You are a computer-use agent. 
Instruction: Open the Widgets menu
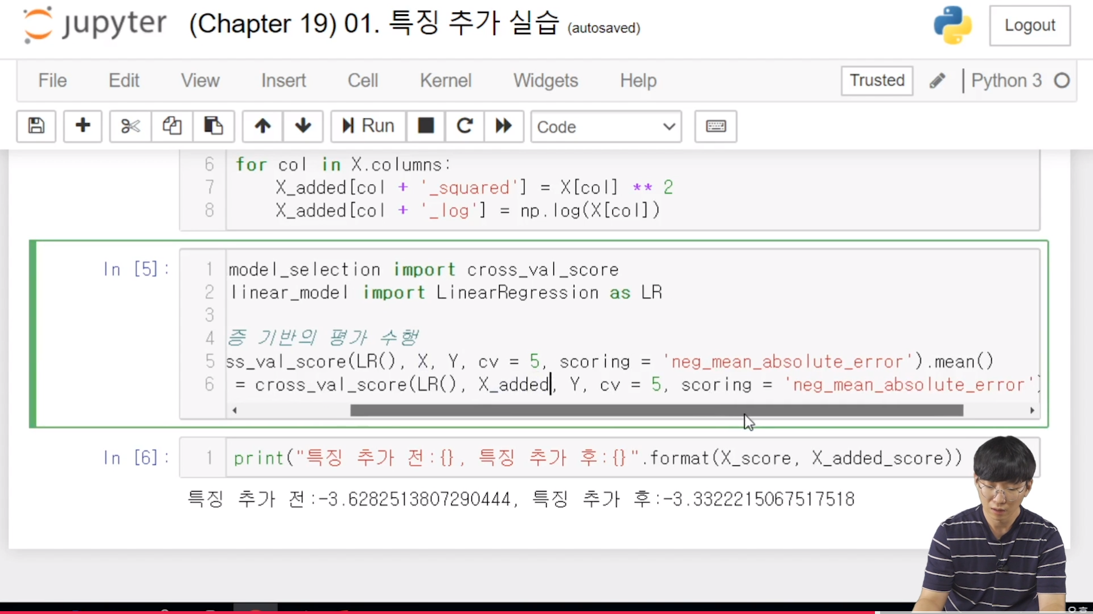pos(545,80)
